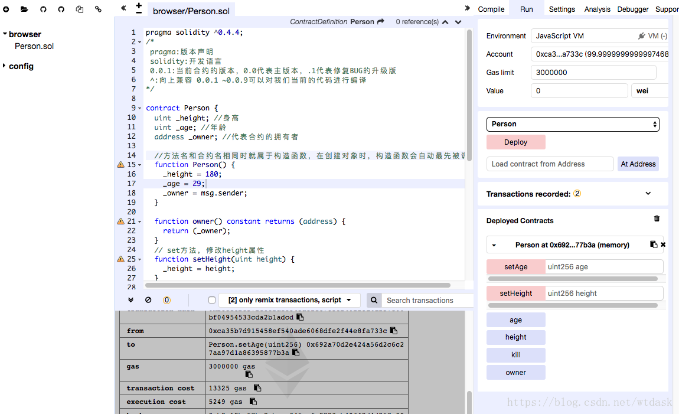The width and height of the screenshot is (679, 414).
Task: Click the warning icon on line 25
Action: (x=121, y=259)
